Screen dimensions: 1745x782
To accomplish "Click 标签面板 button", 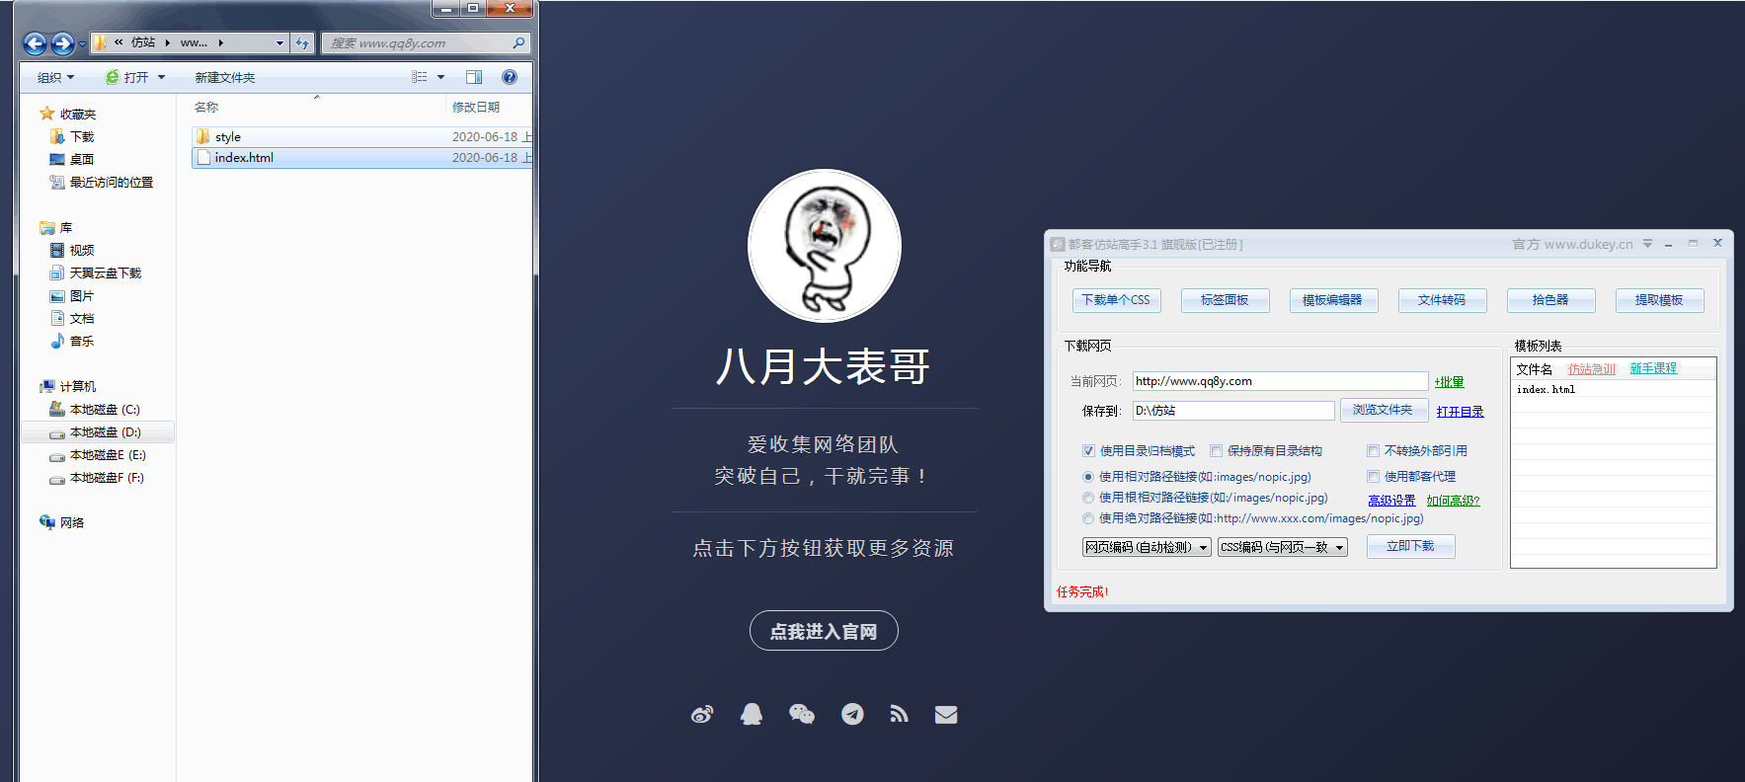I will click(1225, 300).
